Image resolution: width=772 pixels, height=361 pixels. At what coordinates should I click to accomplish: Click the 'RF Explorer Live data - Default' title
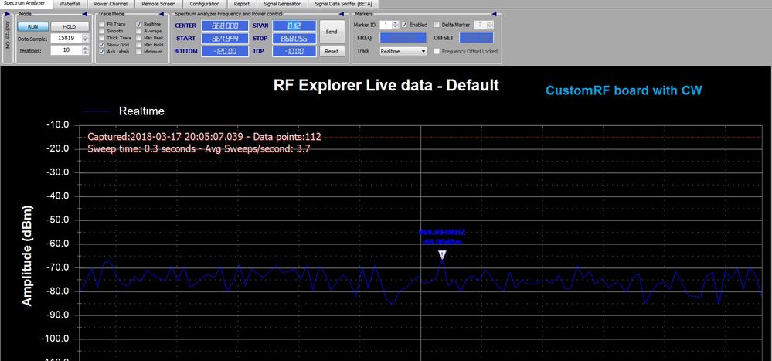click(386, 85)
